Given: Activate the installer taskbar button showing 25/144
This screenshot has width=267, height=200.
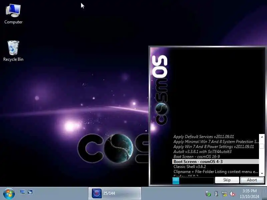Looking at the screenshot, I should coord(114,193).
